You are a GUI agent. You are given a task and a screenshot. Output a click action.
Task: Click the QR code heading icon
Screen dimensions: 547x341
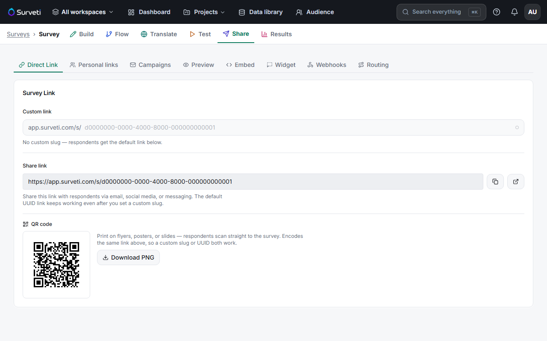tap(26, 224)
